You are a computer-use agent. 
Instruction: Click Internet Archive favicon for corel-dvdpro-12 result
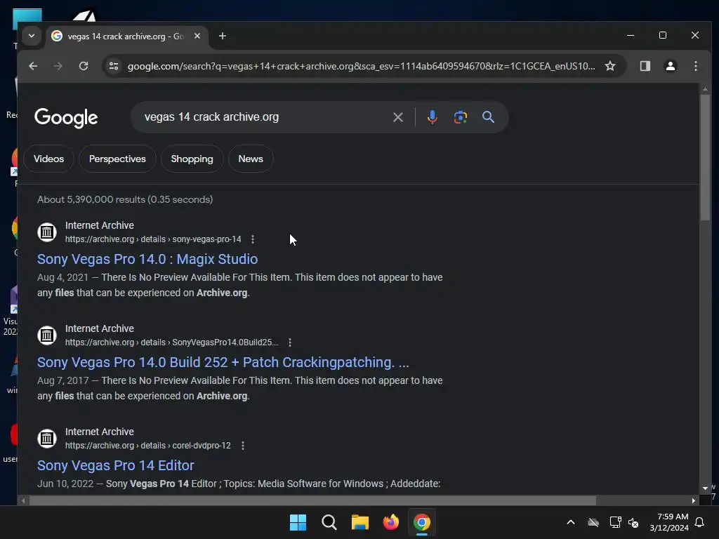[47, 438]
